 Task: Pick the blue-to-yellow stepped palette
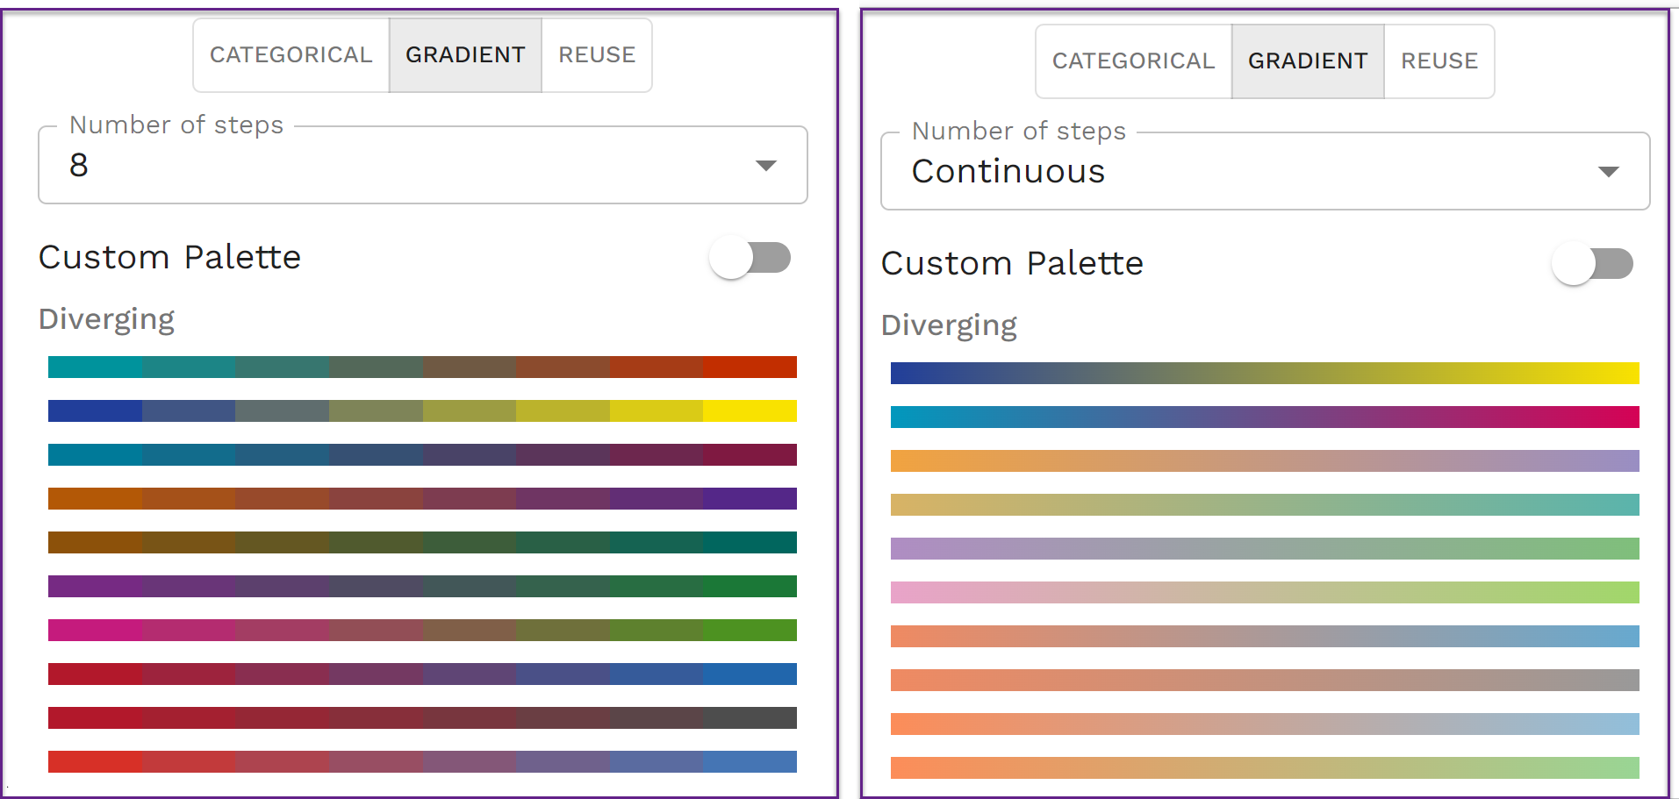click(422, 410)
